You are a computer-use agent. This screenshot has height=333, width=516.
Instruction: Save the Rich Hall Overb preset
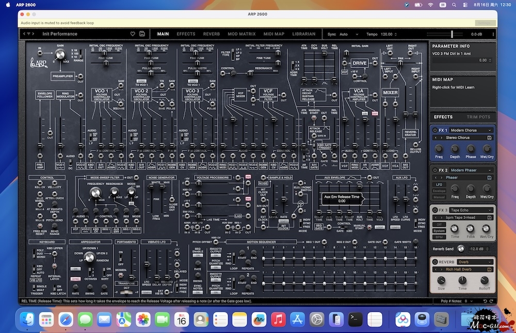489,270
